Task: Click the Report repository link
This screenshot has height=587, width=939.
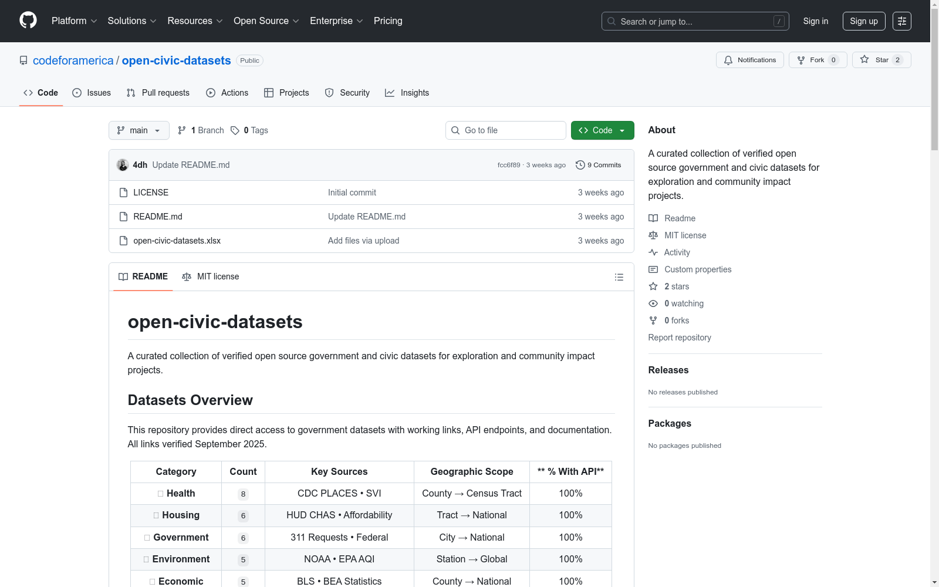Action: pyautogui.click(x=679, y=338)
